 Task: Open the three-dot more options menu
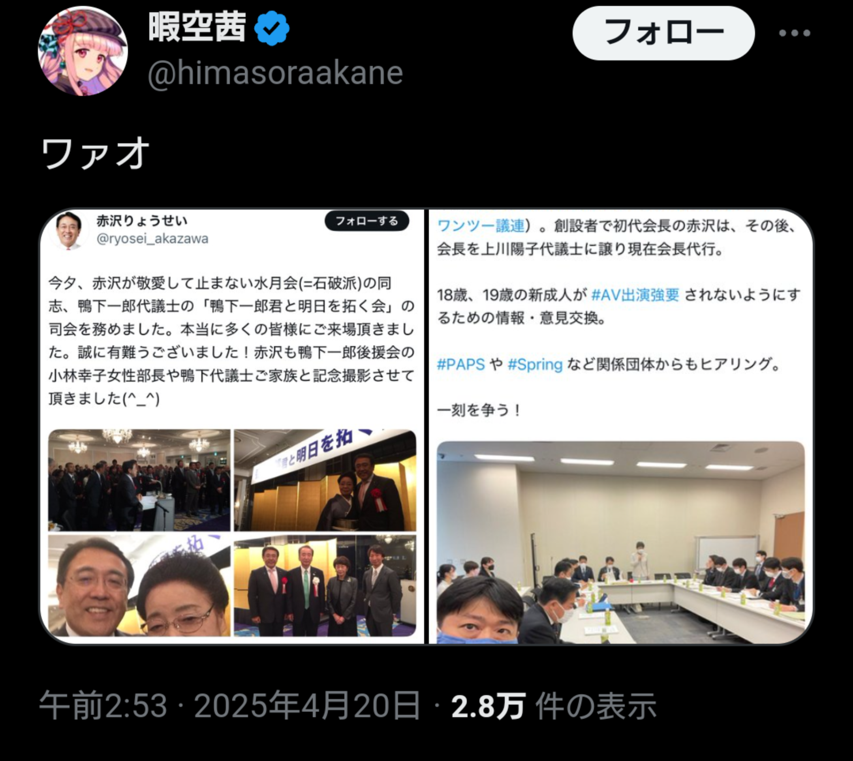click(795, 33)
